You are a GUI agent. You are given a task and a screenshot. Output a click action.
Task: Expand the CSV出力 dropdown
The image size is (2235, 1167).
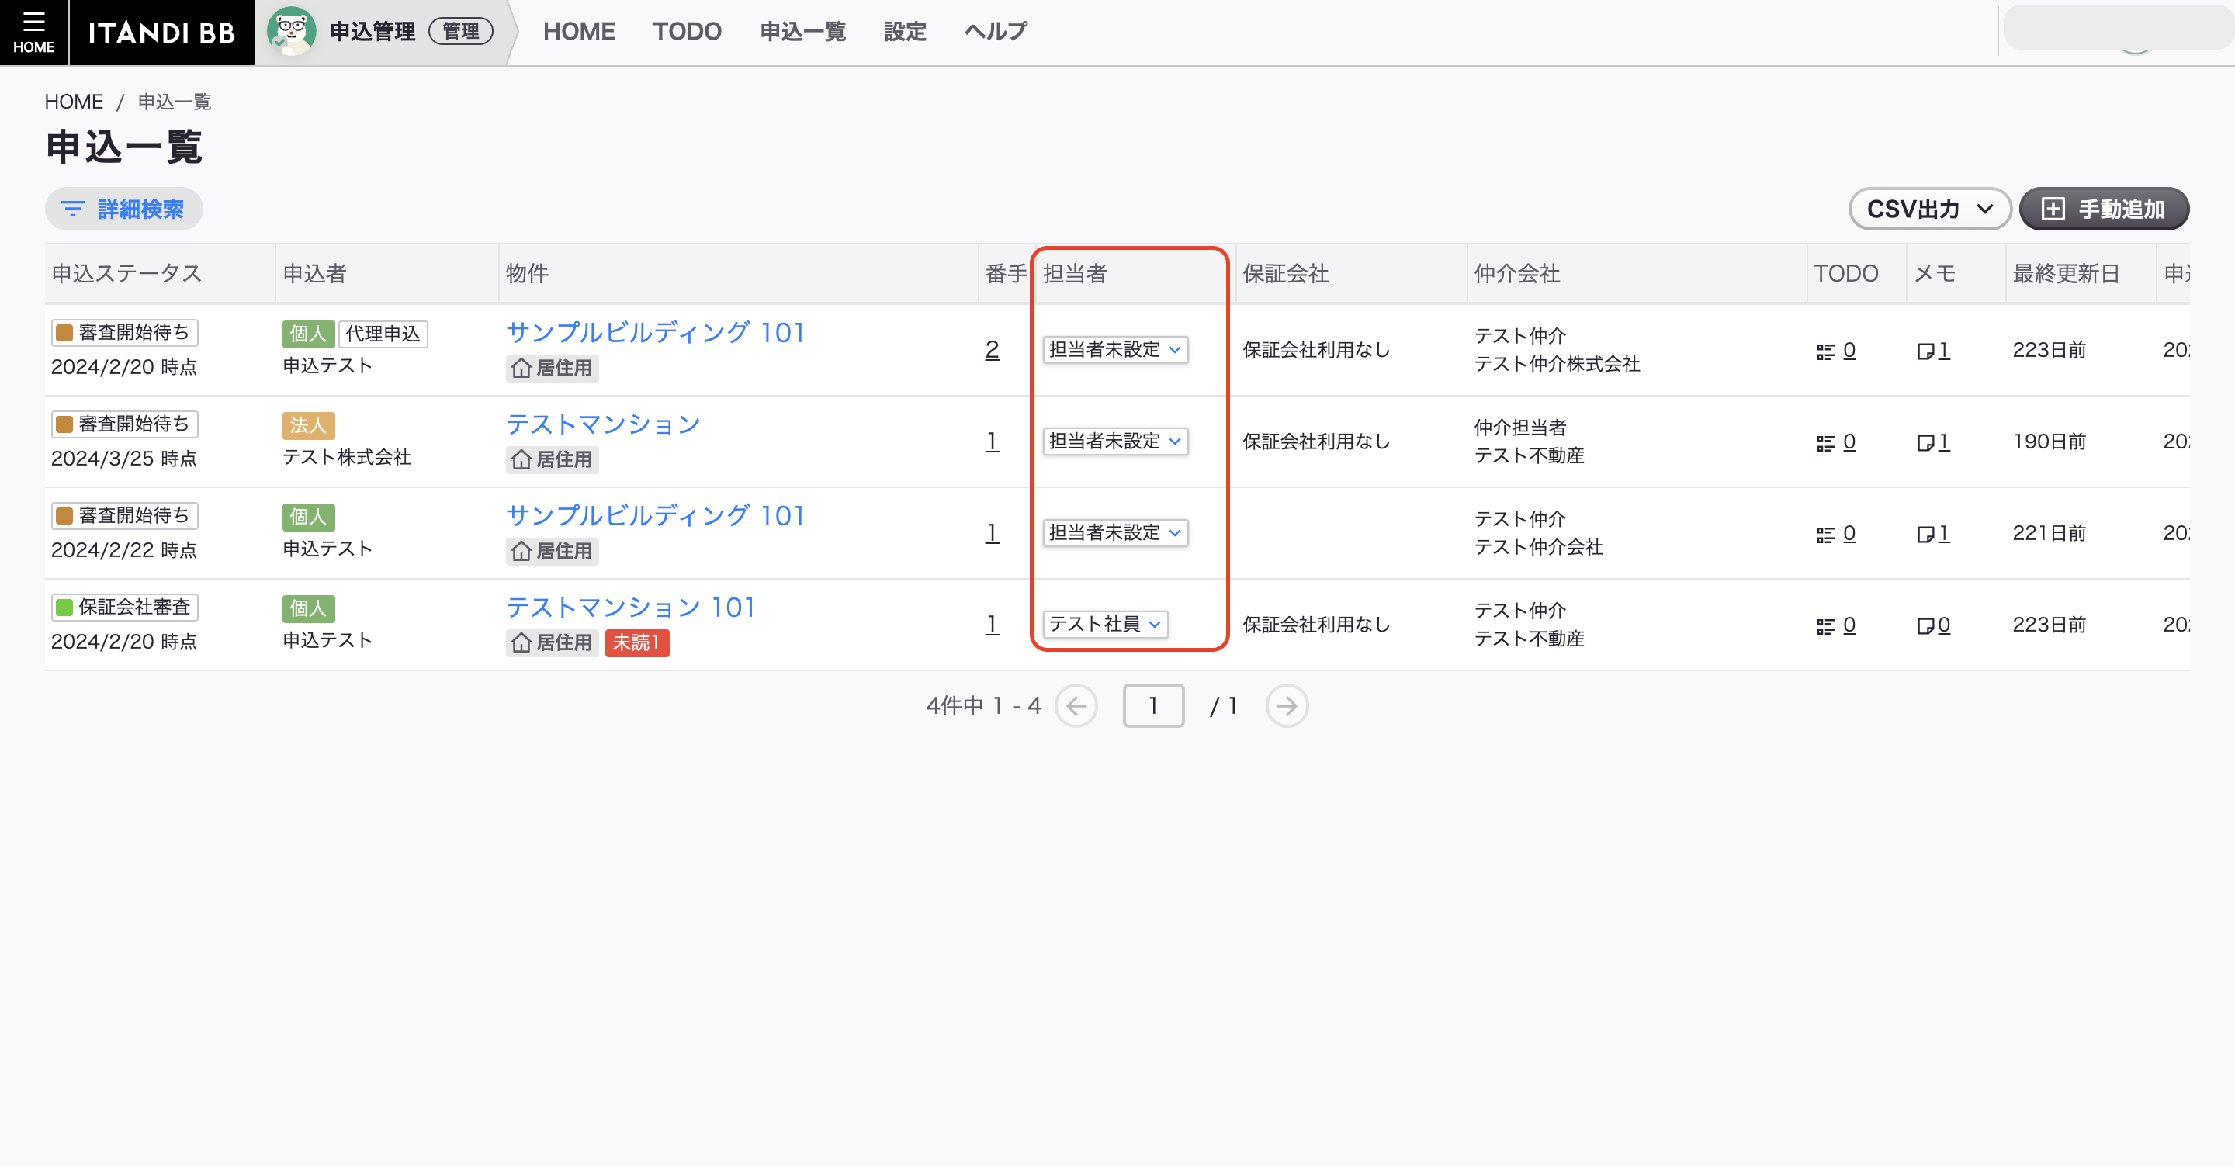click(1929, 209)
